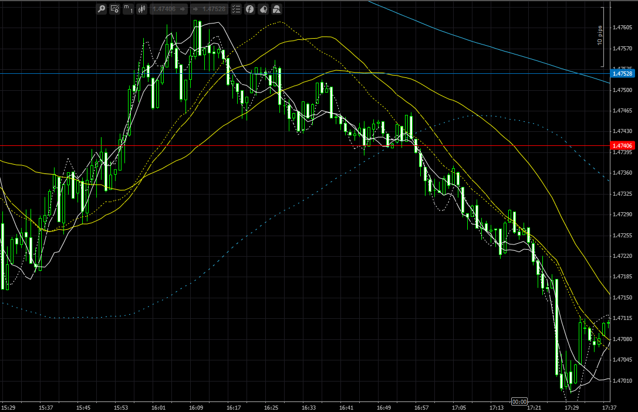Click the 1.47010 price axis label
Screen dimensions: 638x412
click(x=623, y=381)
